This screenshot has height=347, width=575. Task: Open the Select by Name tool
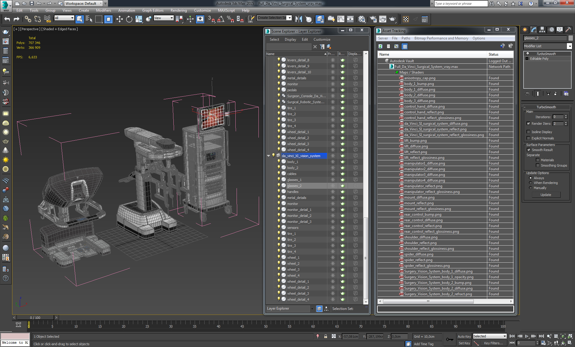pyautogui.click(x=89, y=19)
